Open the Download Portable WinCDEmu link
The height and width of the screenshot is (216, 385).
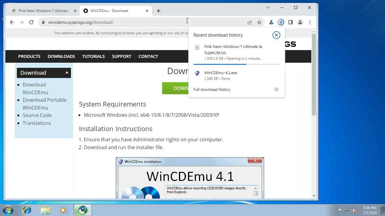[x=45, y=104]
